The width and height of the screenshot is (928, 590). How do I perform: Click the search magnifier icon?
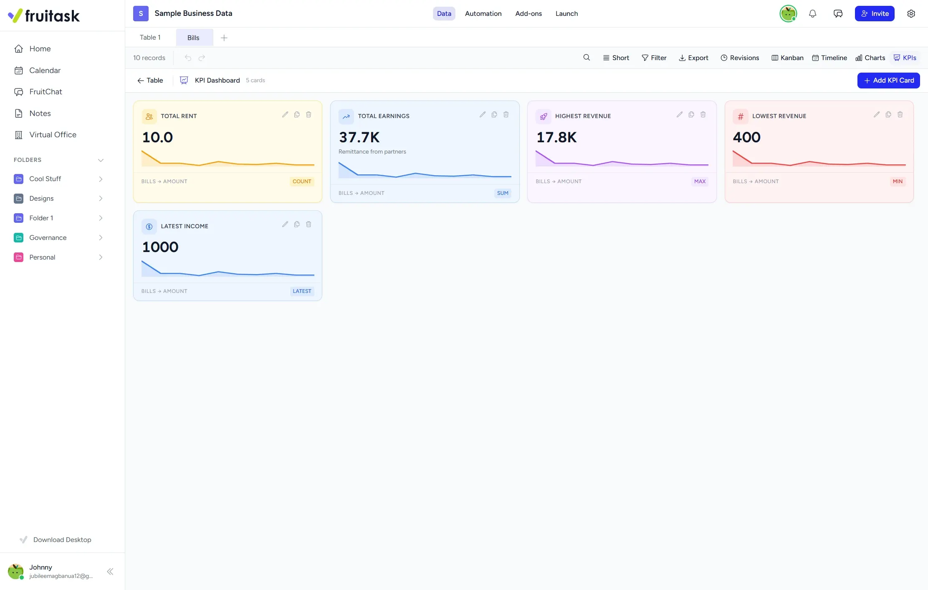coord(587,58)
